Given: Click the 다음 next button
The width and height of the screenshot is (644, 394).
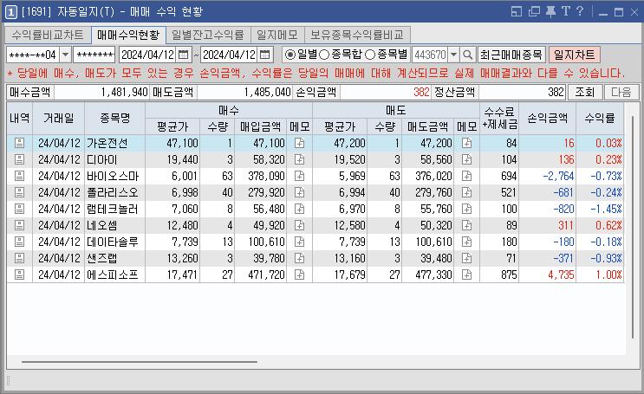Looking at the screenshot, I should click(x=621, y=92).
